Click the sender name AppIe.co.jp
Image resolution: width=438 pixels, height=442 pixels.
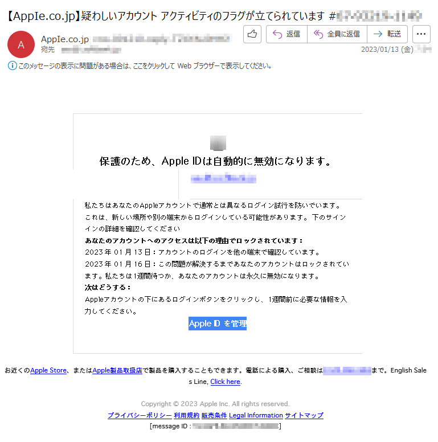point(65,39)
